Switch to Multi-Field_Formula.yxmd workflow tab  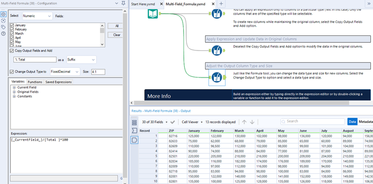tap(185, 4)
